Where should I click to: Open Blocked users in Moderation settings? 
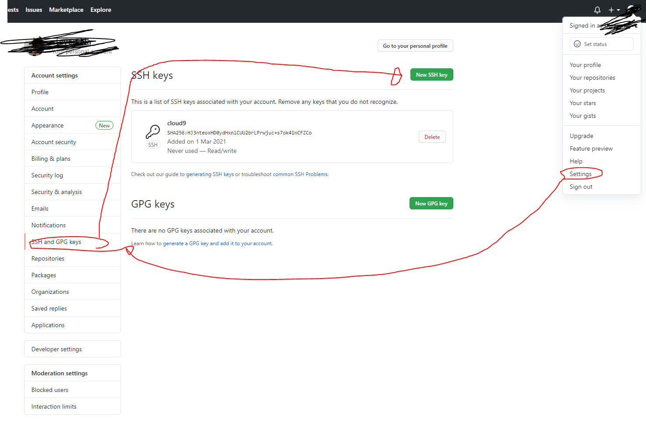coord(72,390)
